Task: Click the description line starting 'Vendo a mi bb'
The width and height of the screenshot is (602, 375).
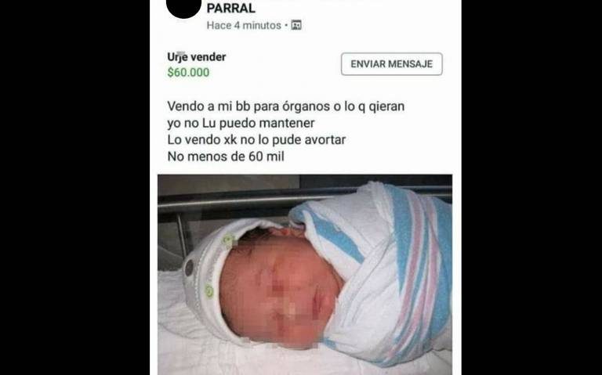Action: [285, 106]
